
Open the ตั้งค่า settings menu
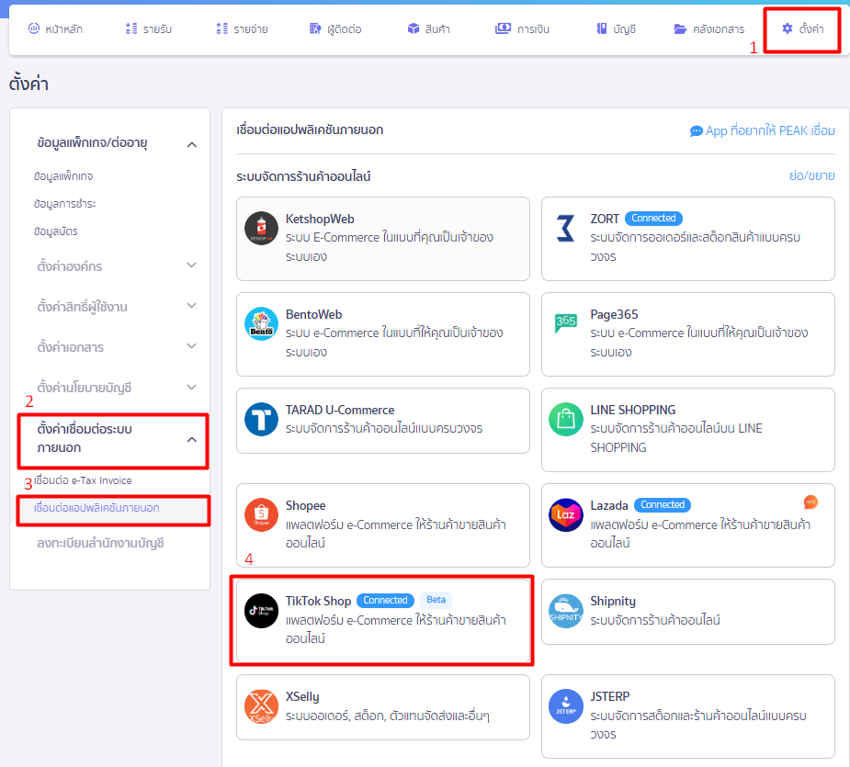click(x=803, y=28)
